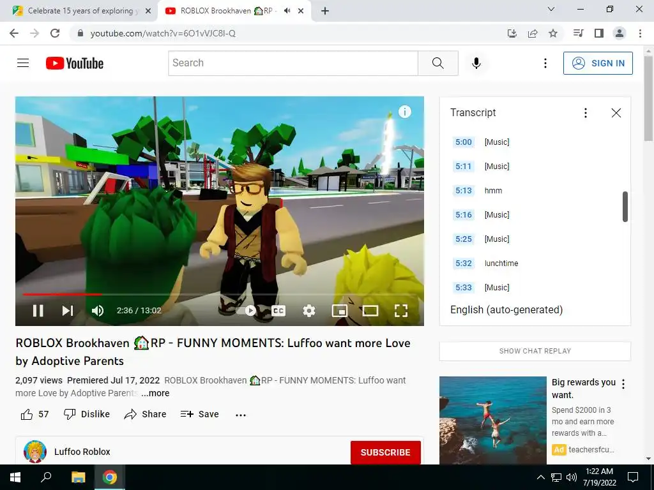
Task: Open the Chrome profile avatar
Action: [x=620, y=33]
